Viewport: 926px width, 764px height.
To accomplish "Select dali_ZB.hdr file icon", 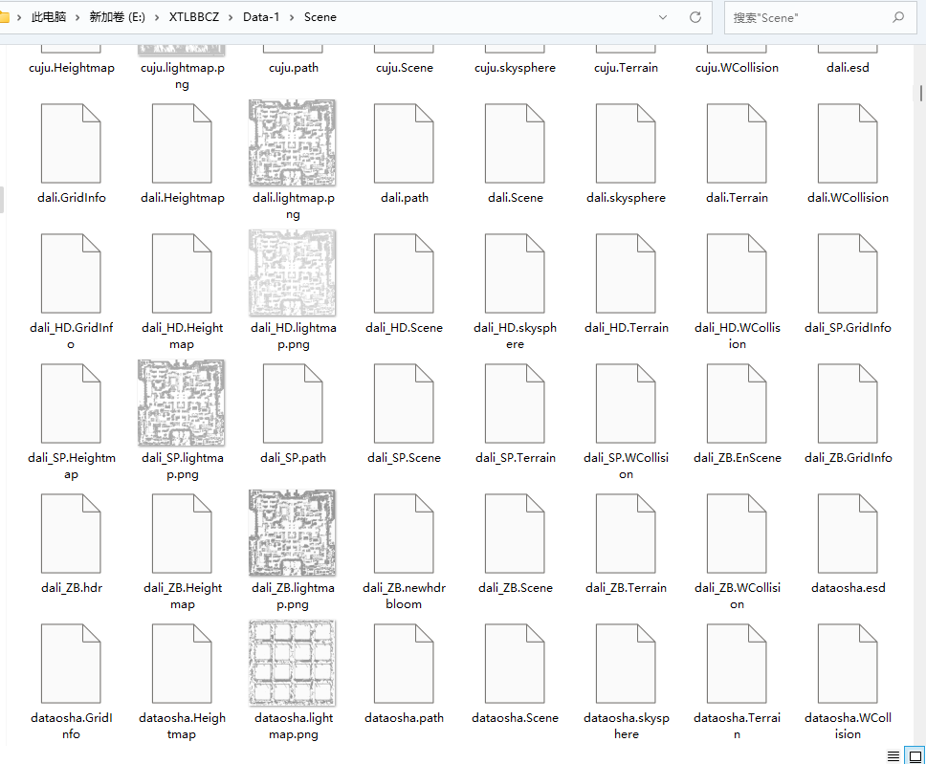I will 71,533.
